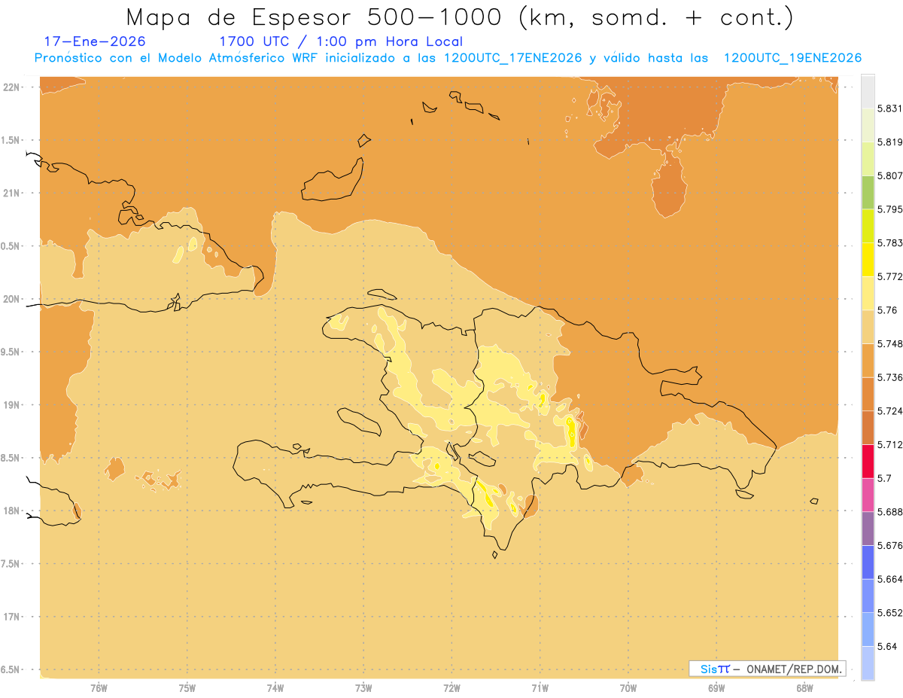Click the purple legend swatch between 5.676 and 5.688

click(x=867, y=529)
